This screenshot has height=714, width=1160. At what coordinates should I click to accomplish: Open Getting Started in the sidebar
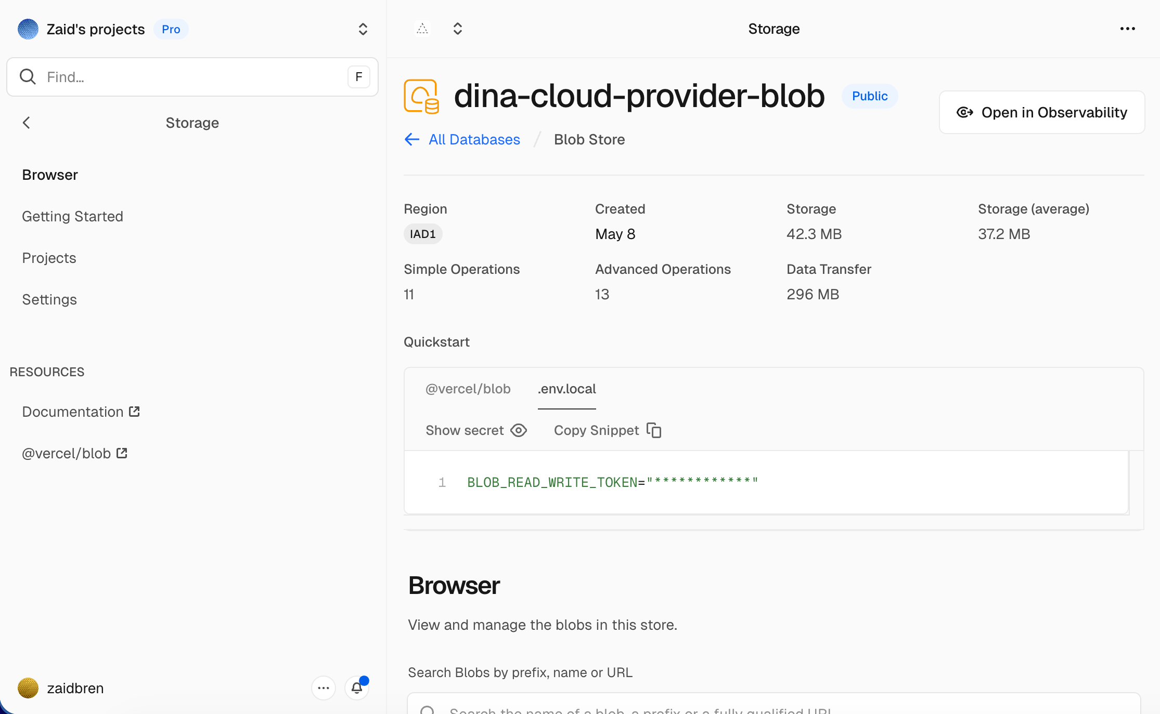tap(73, 216)
